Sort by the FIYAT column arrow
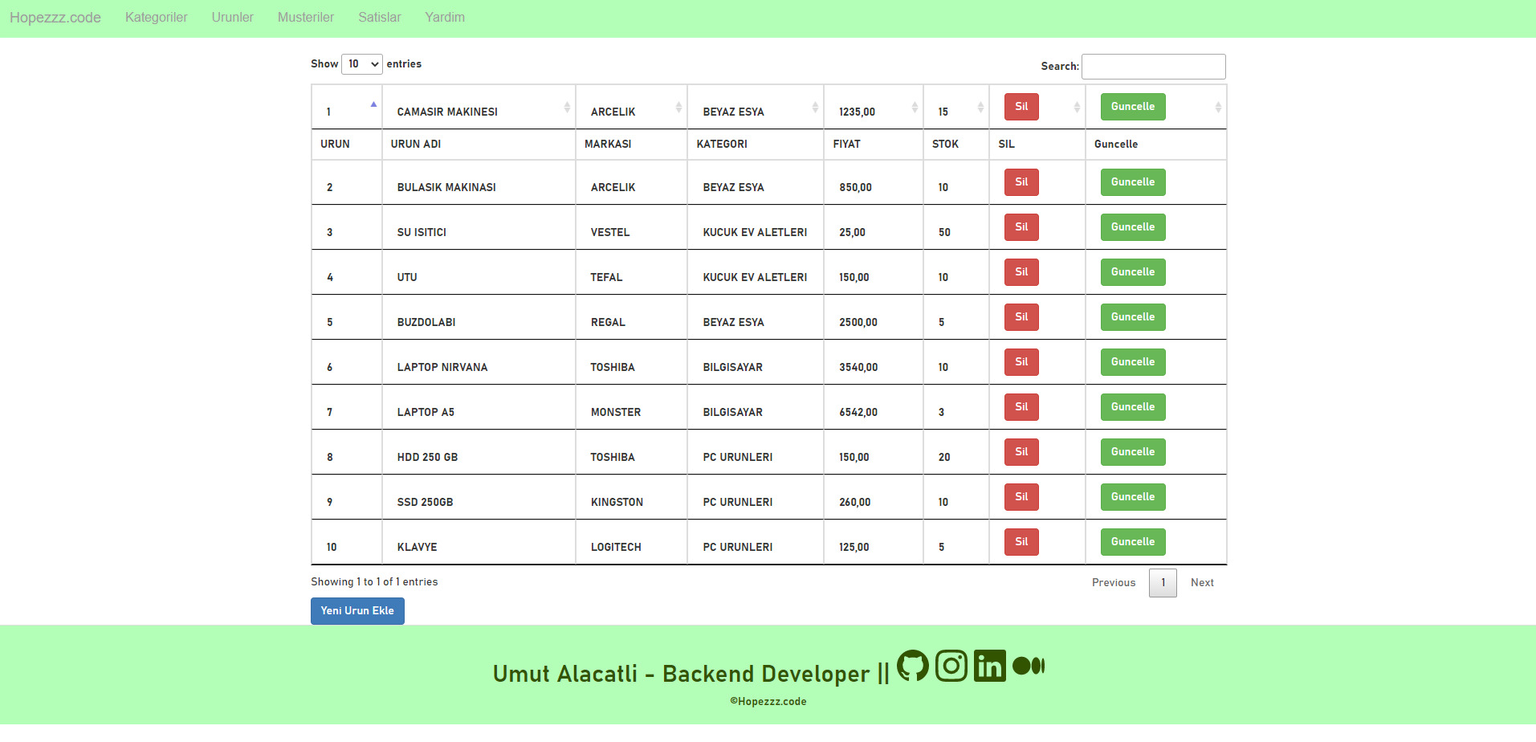This screenshot has height=742, width=1536. pos(915,106)
